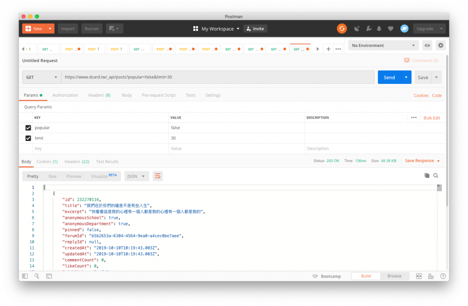This screenshot has height=306, width=468.
Task: Select the Preview response view
Action: click(x=74, y=176)
